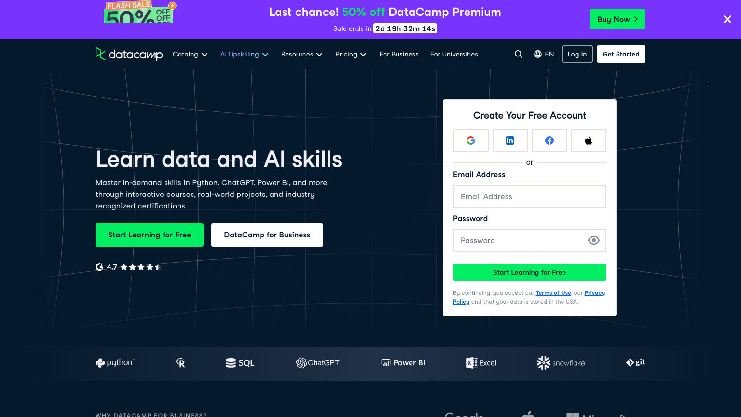Open For Universities nav item

[x=454, y=54]
